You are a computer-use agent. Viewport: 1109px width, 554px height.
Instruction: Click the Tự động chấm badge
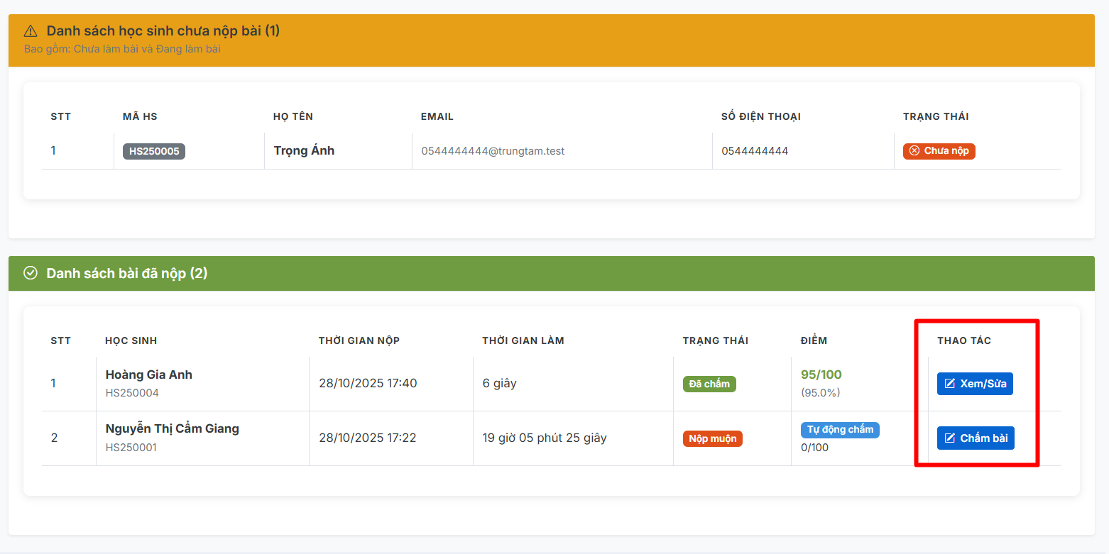pos(840,430)
